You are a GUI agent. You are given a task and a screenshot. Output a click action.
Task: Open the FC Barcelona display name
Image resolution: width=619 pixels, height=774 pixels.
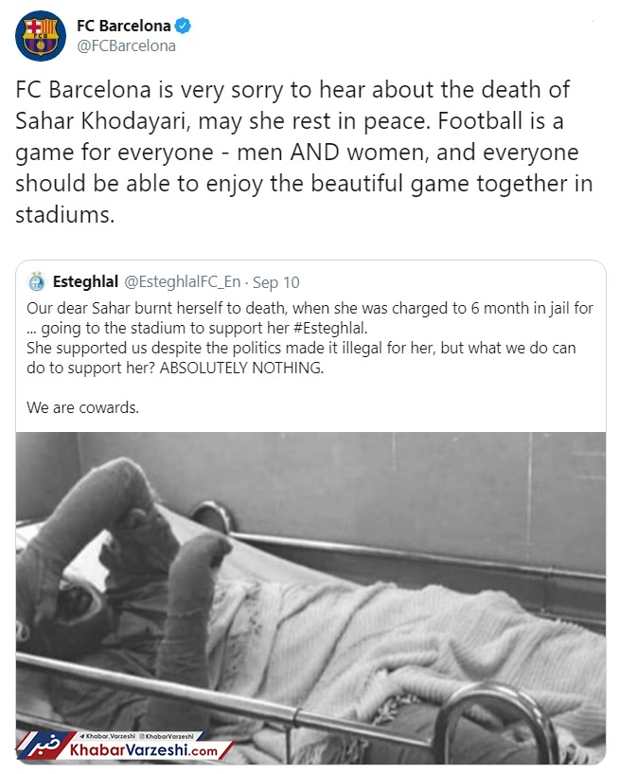coord(124,26)
